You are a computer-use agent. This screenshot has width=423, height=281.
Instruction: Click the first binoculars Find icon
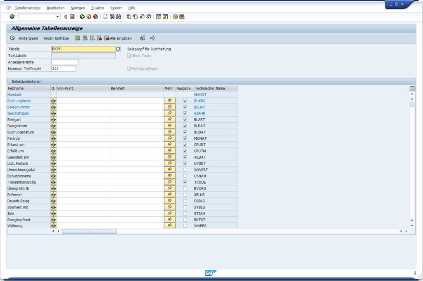112,17
